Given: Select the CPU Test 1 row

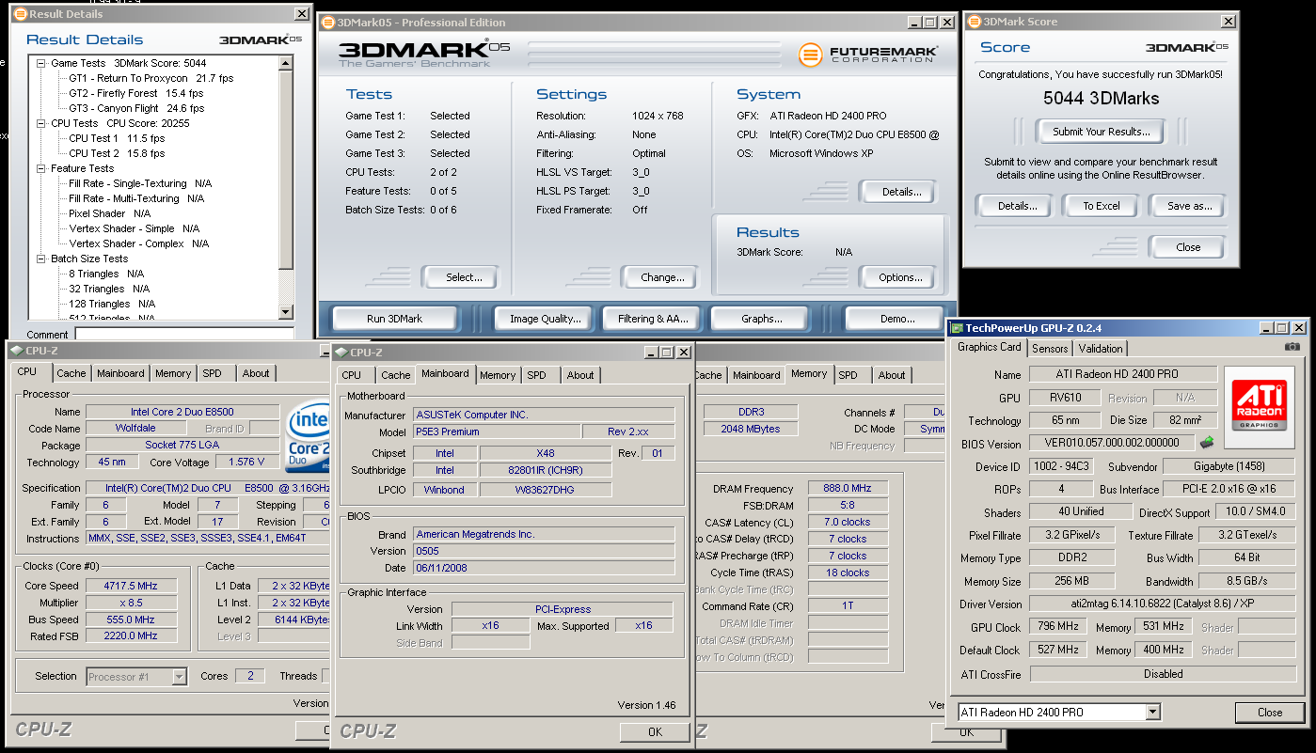Looking at the screenshot, I should pos(117,138).
